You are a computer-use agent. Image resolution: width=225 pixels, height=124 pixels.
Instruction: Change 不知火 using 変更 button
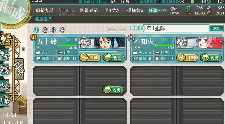point(211,58)
